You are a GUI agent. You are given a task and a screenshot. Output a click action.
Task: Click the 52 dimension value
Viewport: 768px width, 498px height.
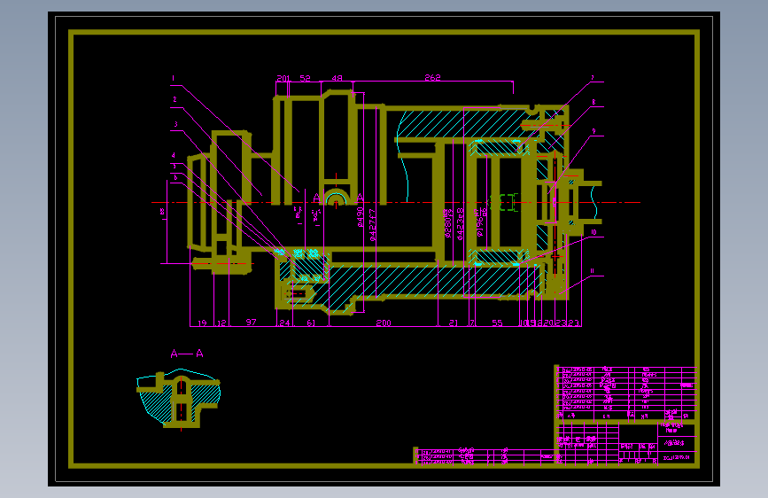tap(305, 79)
